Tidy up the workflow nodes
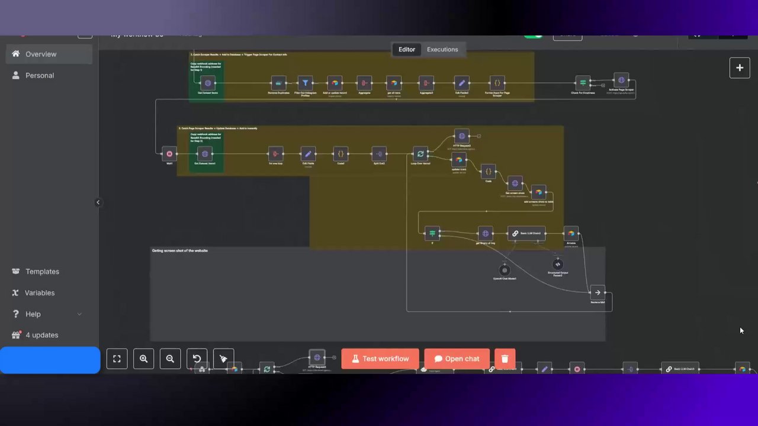The width and height of the screenshot is (758, 426). [223, 359]
